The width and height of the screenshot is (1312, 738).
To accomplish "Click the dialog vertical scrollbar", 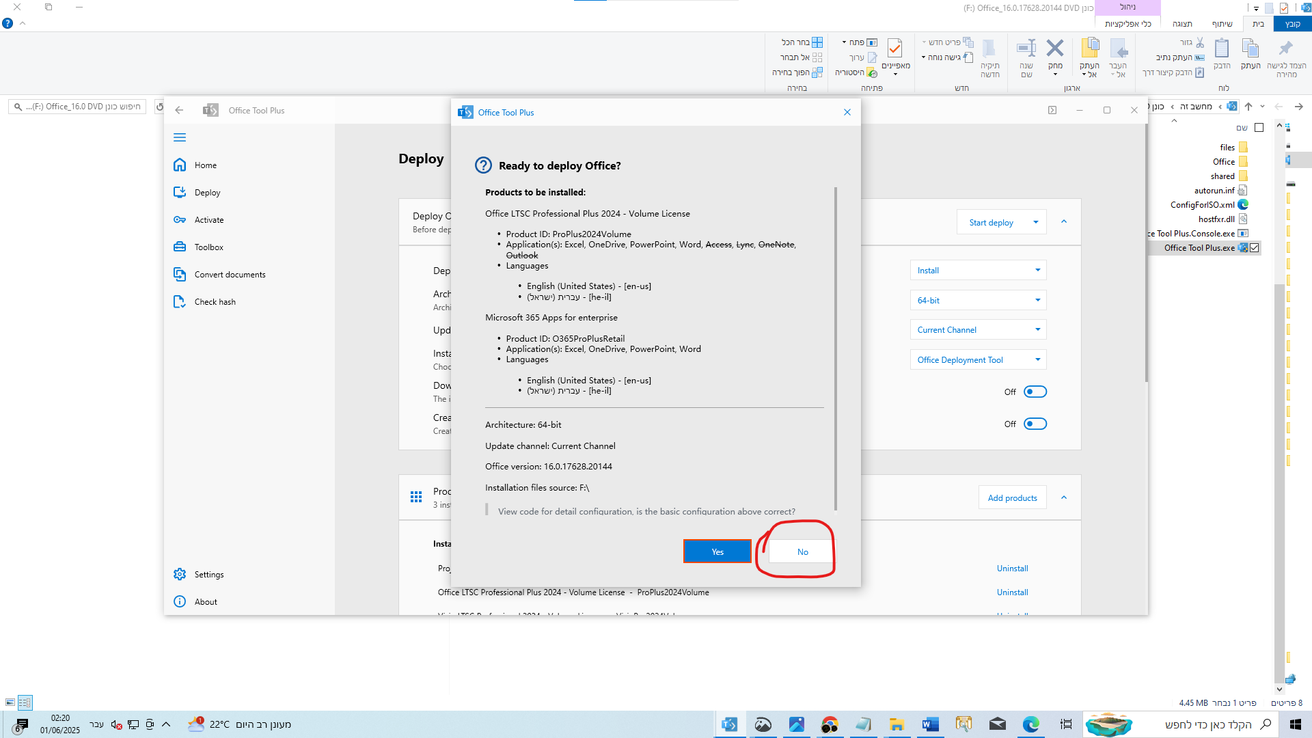I will (835, 348).
